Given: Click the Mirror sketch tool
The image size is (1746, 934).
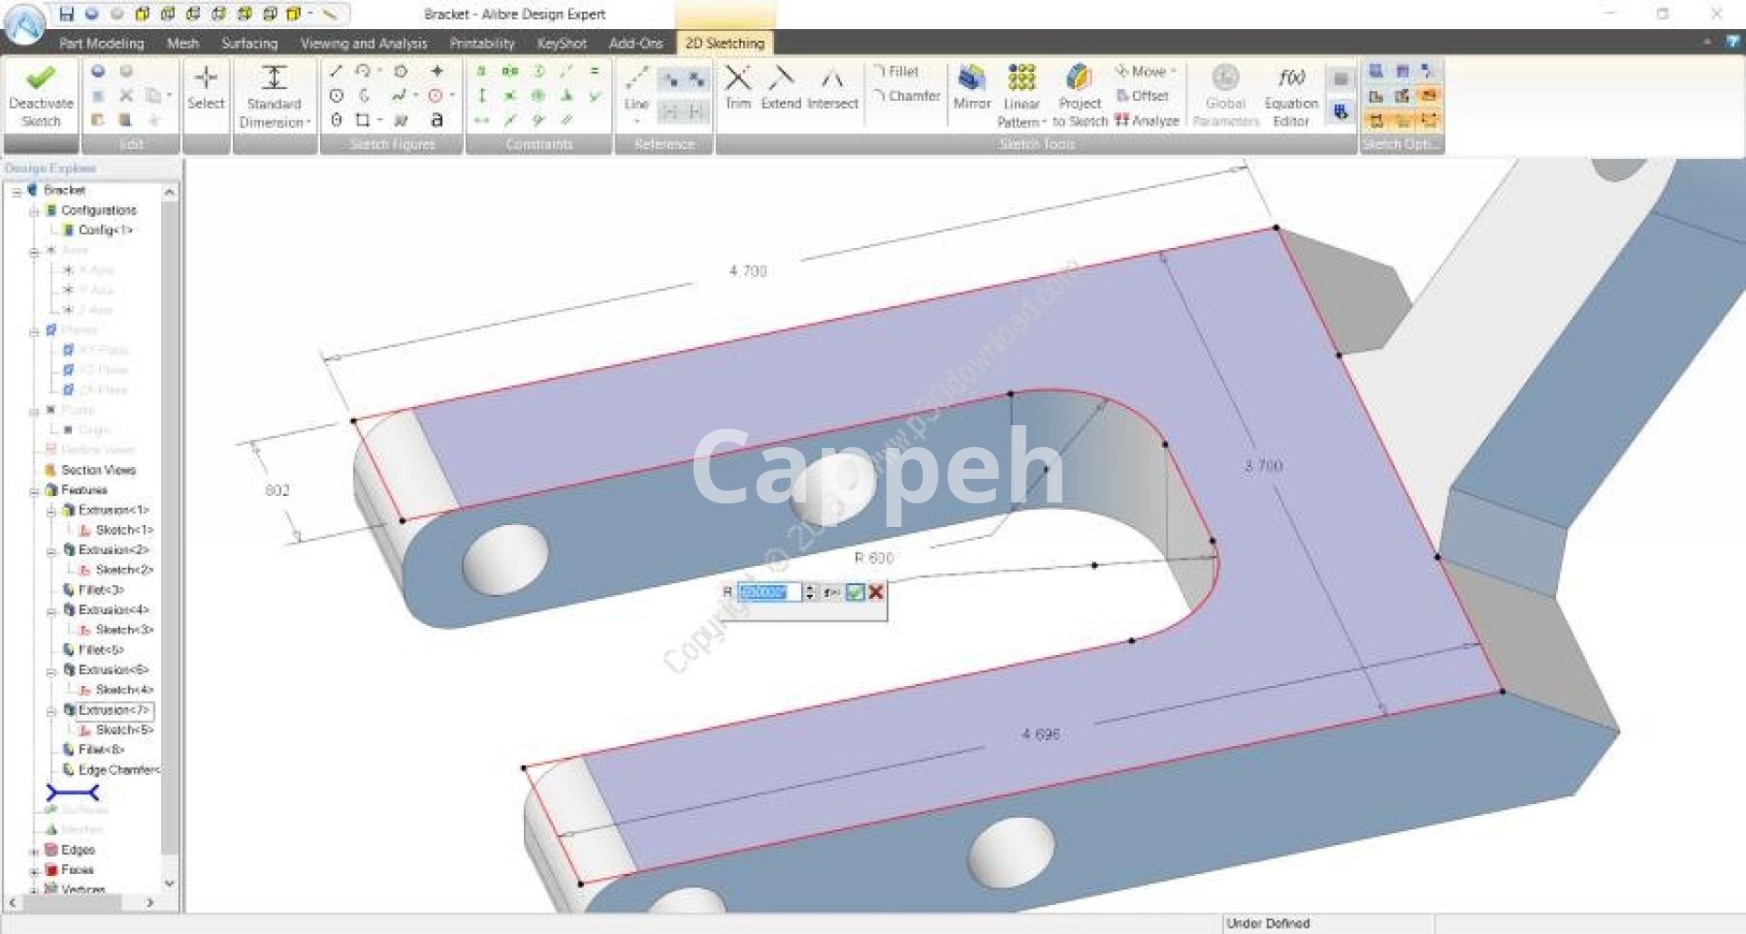Looking at the screenshot, I should click(x=971, y=80).
